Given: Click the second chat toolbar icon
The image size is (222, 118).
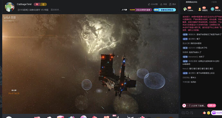Looking at the screenshot, I should coord(187,113).
